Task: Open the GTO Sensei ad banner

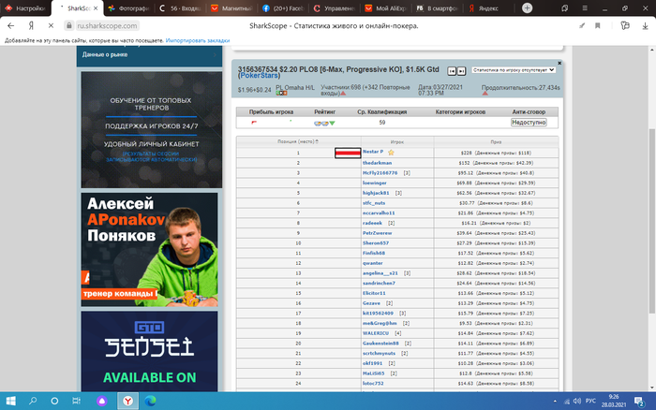Action: tap(149, 351)
